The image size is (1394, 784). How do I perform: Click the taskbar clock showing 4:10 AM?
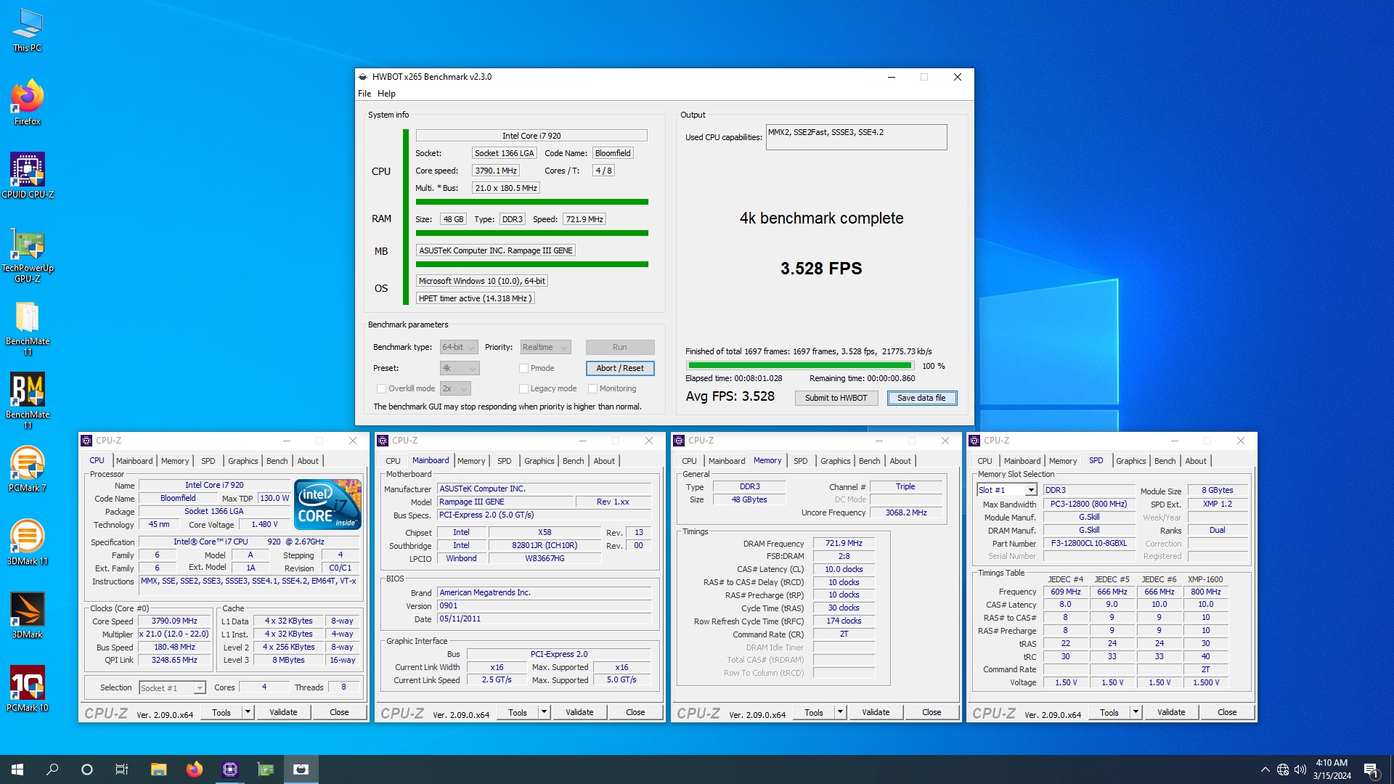[x=1332, y=769]
